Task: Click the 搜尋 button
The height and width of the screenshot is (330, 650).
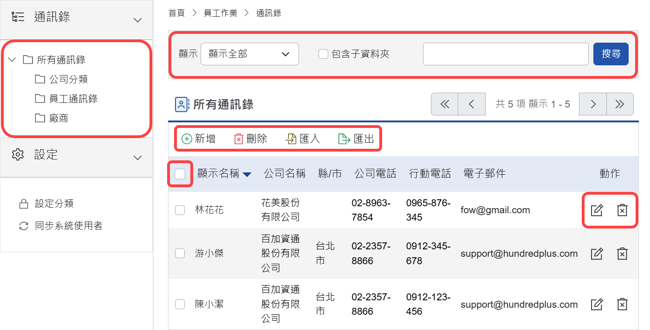Action: pyautogui.click(x=611, y=54)
